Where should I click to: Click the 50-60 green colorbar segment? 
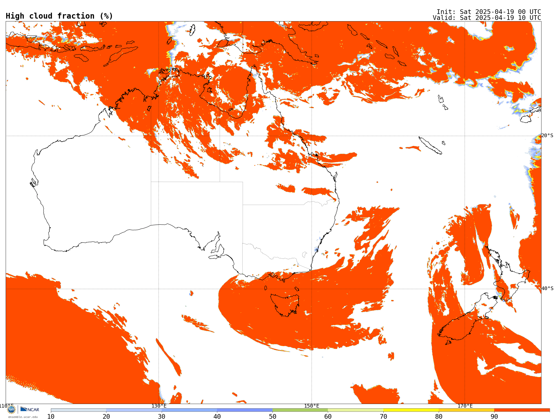coord(300,410)
